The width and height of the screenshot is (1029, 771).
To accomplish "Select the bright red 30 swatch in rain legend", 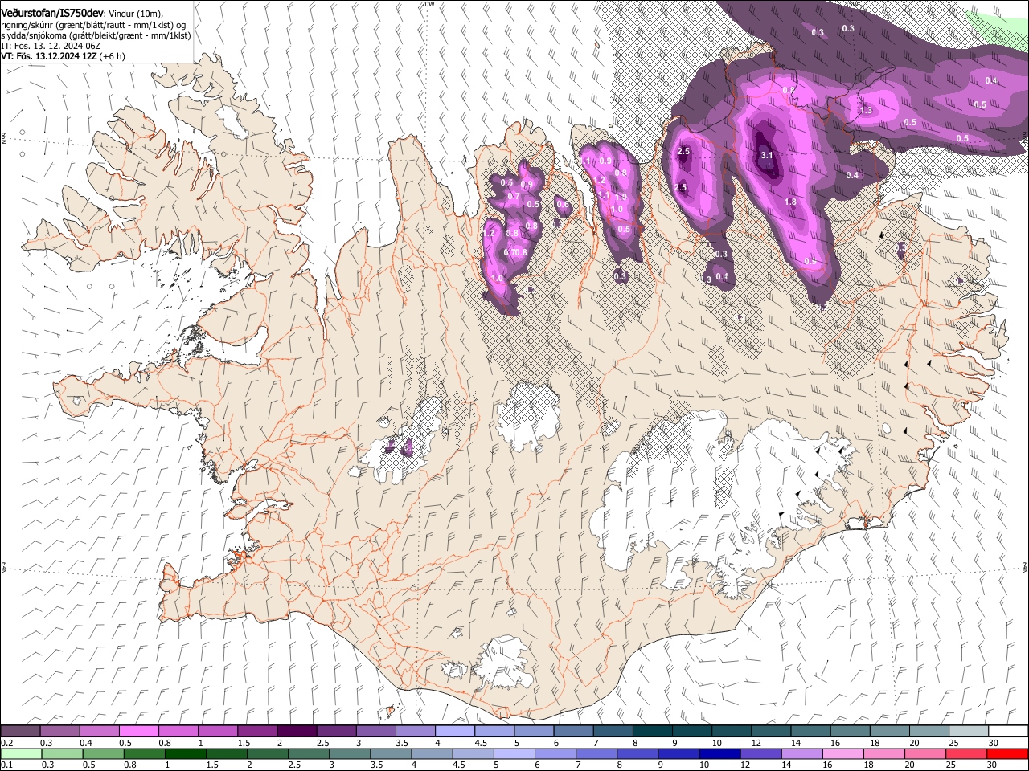I will (1008, 754).
